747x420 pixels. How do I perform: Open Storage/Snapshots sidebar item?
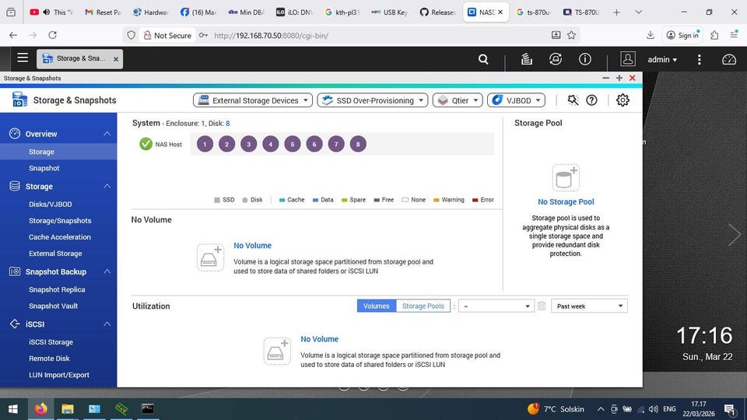pos(58,220)
